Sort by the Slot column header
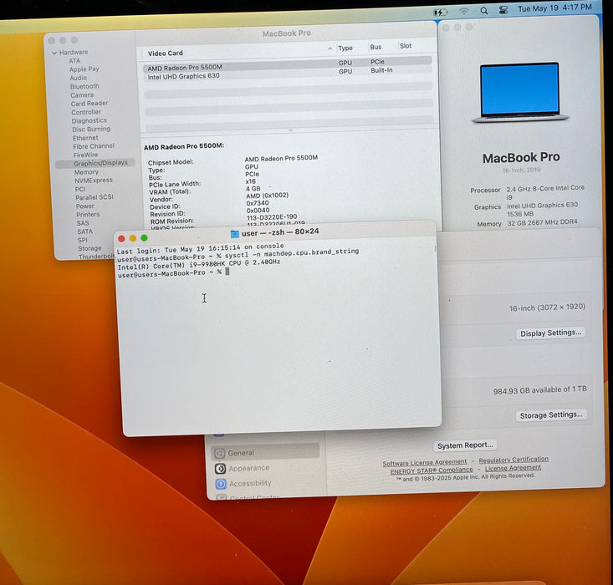Viewport: 613px width, 585px height. point(406,46)
